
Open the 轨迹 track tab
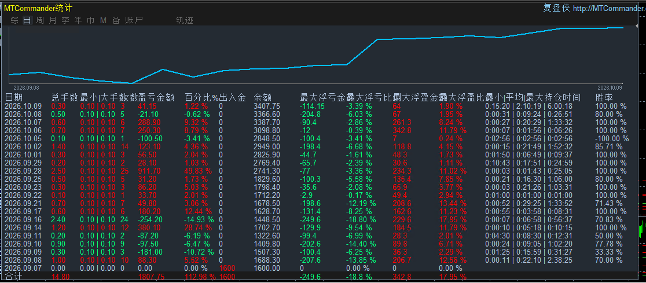coord(184,20)
